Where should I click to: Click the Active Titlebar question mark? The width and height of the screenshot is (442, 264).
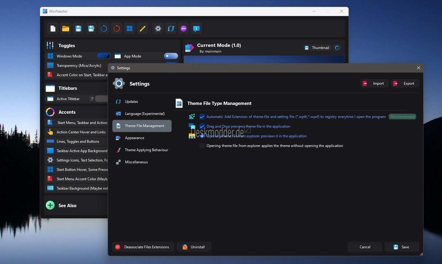[x=92, y=99]
